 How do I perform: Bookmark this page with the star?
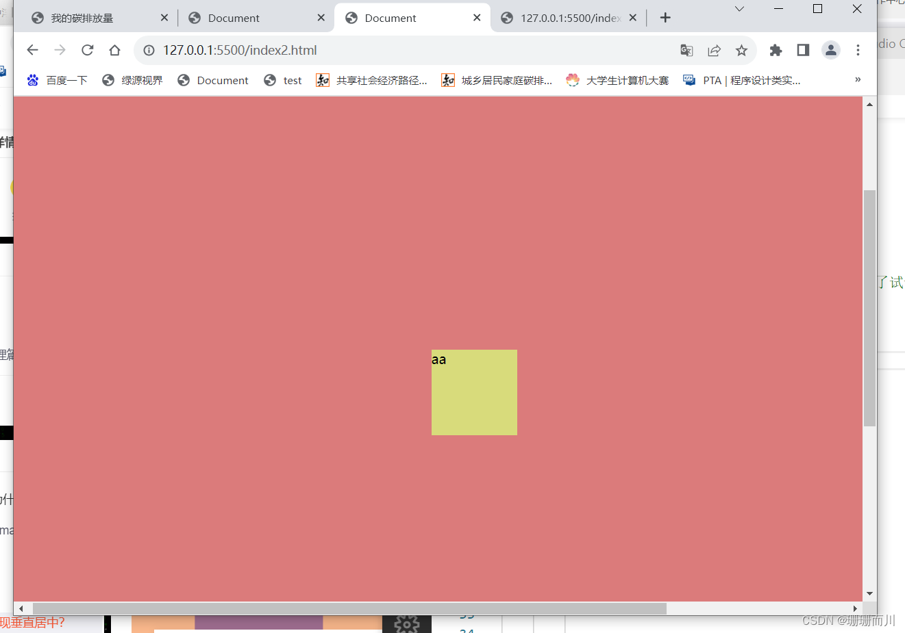point(741,50)
